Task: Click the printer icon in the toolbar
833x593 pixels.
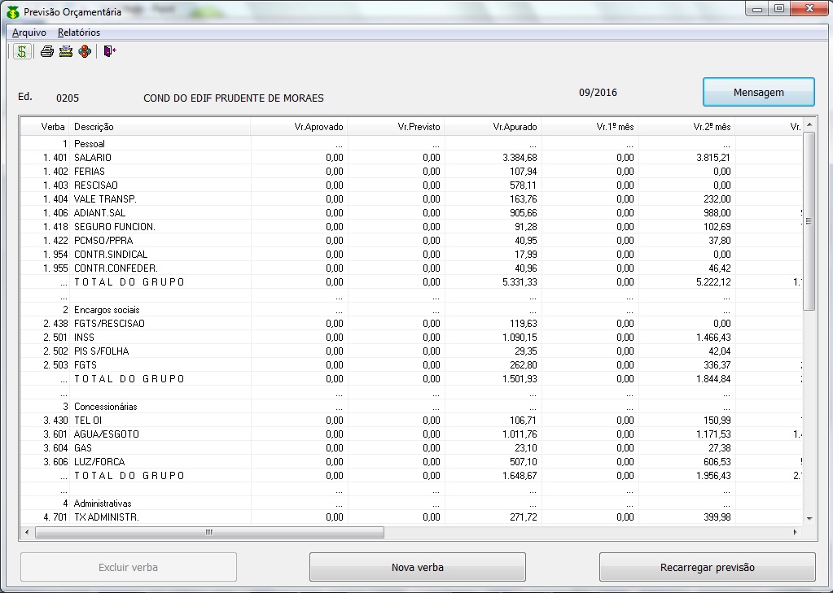Action: 47,51
